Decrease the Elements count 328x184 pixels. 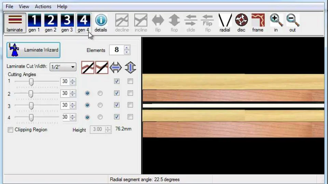pos(126,52)
